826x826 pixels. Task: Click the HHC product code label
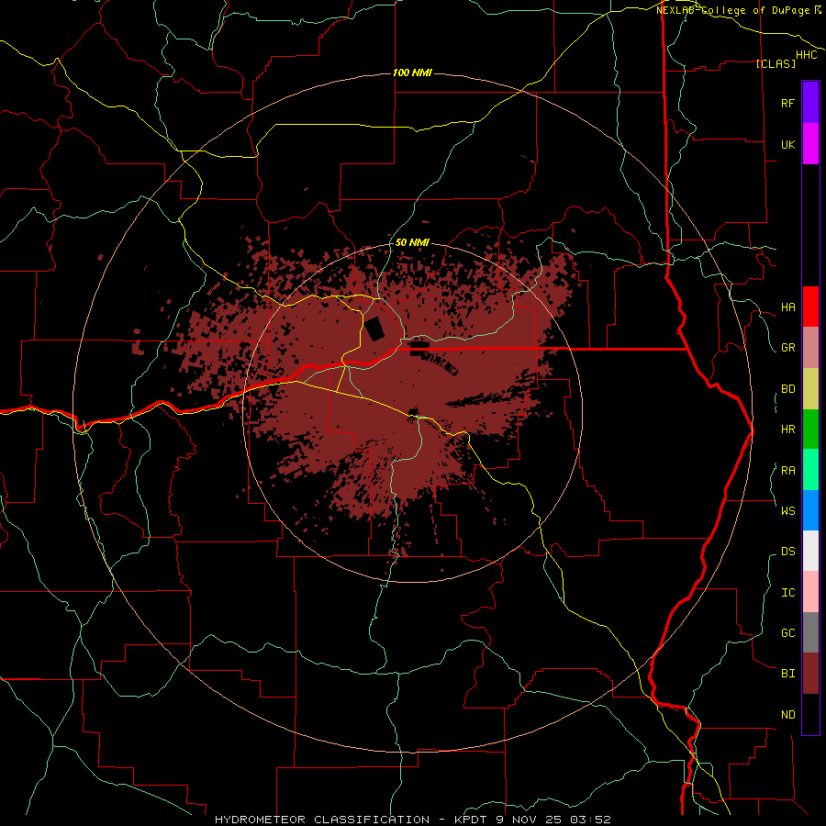point(807,55)
